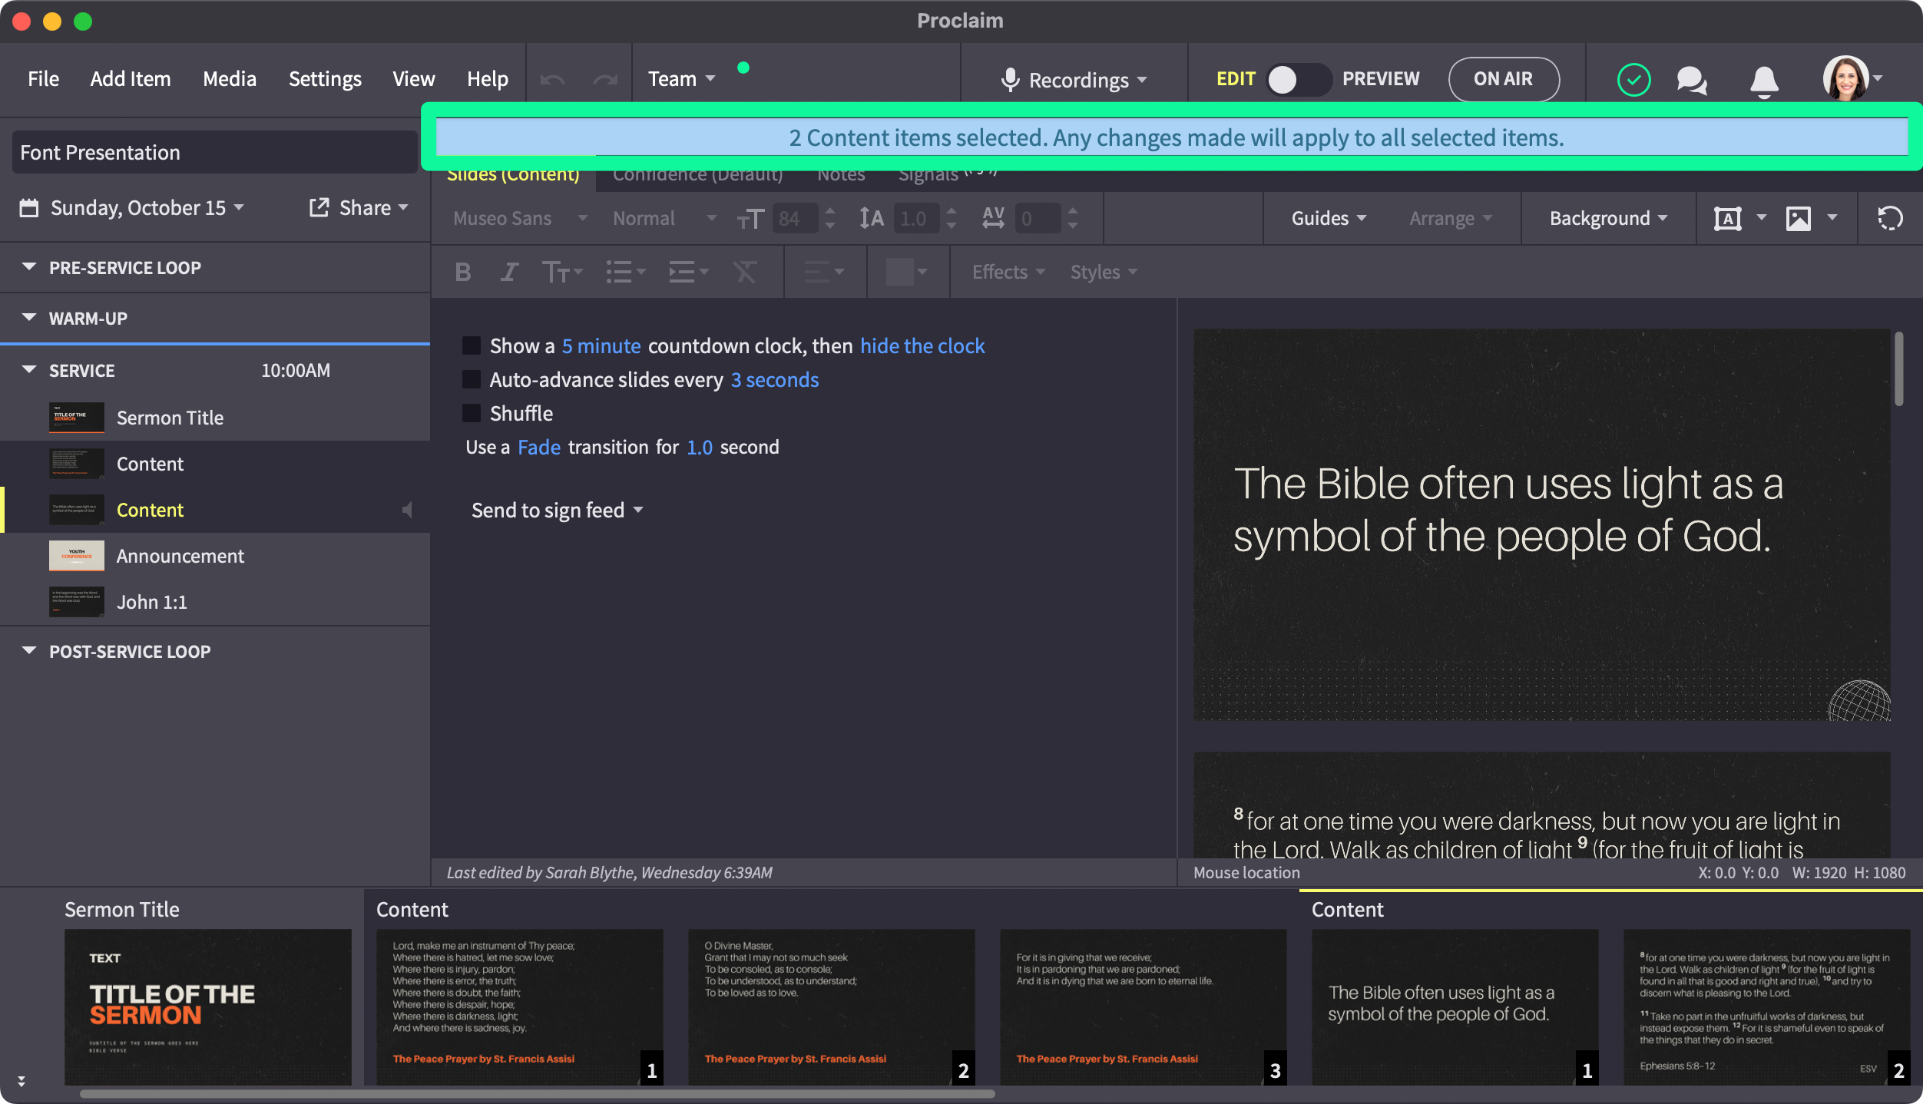Click the Fade transition link
1923x1104 pixels.
click(538, 447)
